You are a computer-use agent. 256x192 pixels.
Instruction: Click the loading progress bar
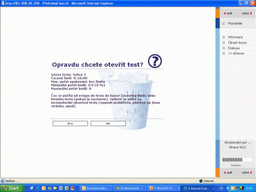coord(237,160)
